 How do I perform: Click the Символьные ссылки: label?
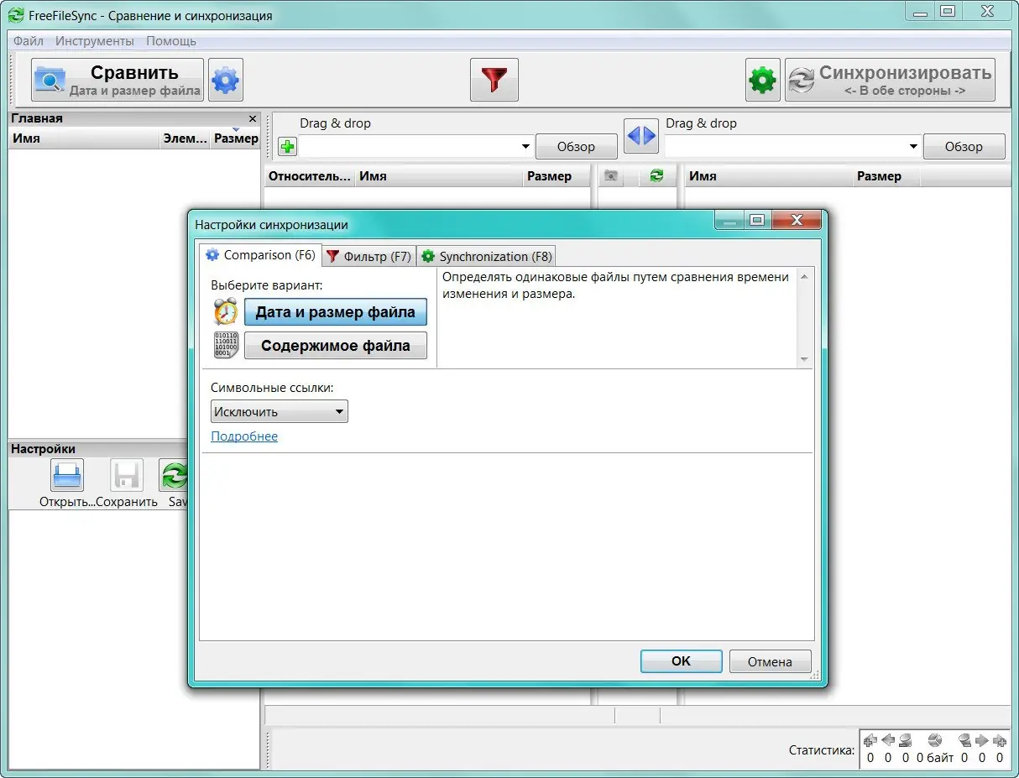point(272,388)
